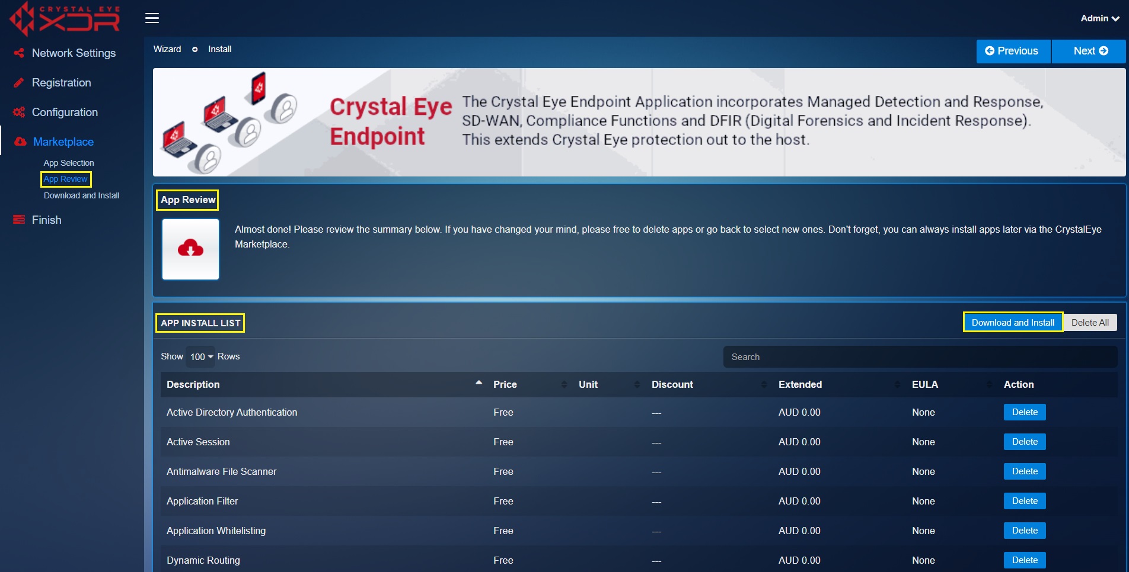This screenshot has width=1129, height=572.
Task: Click the Marketplace cloud icon
Action: coord(20,142)
